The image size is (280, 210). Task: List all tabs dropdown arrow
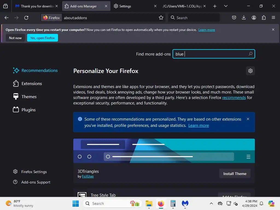coord(226,6)
